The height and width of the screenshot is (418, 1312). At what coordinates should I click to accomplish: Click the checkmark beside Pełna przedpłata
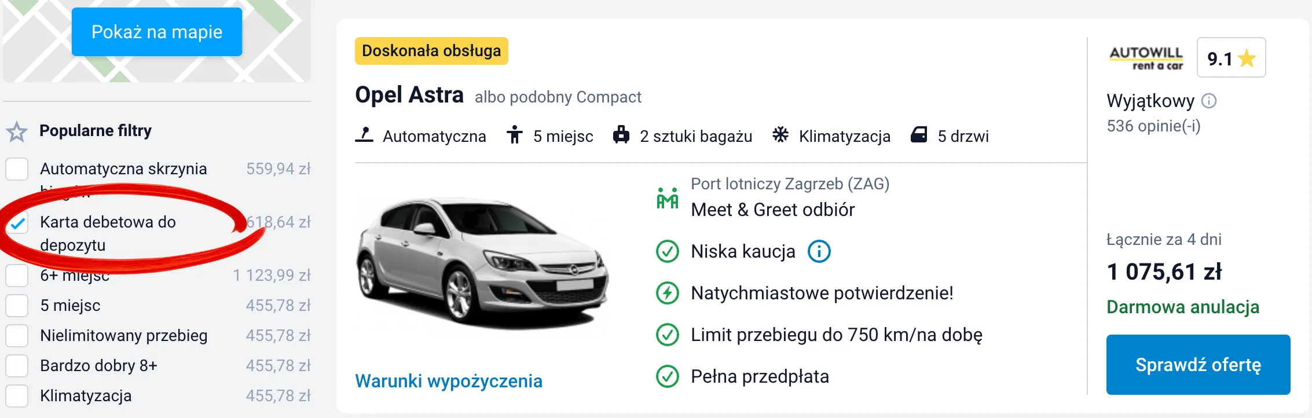point(668,376)
